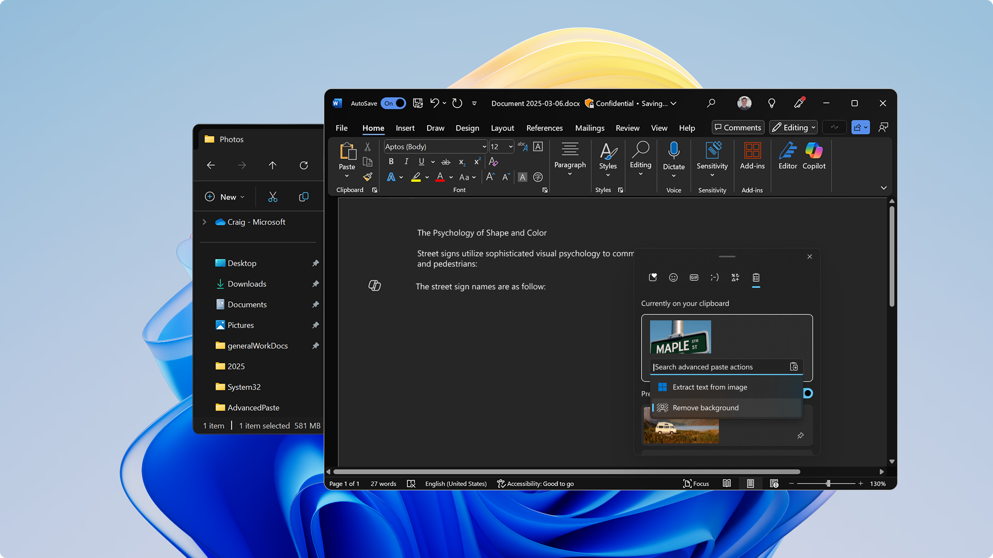Click Accessibility: Good to go status
The width and height of the screenshot is (993, 558).
535,484
